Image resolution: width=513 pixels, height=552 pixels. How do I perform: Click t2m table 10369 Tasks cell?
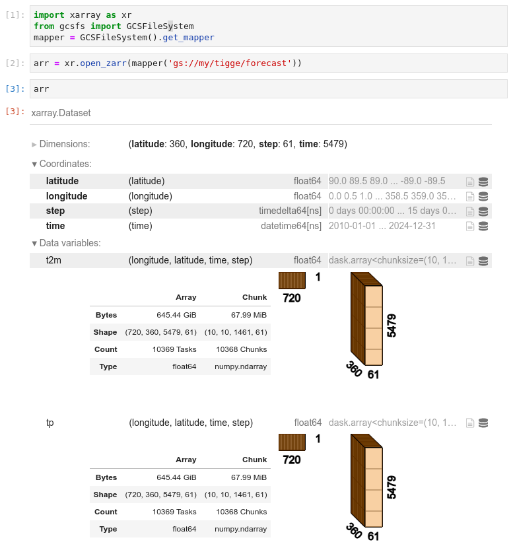174,349
